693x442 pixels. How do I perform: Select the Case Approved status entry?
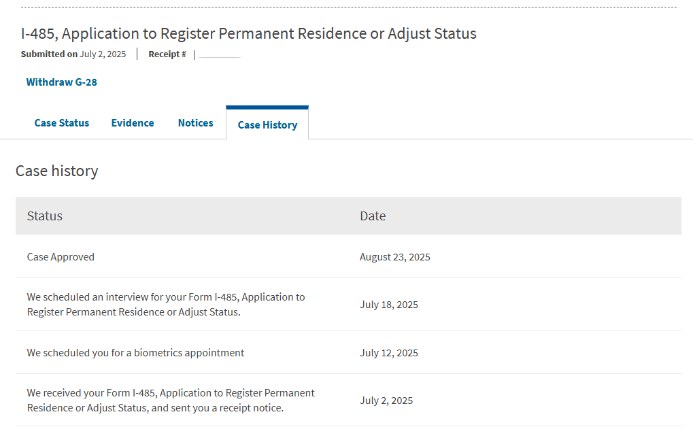61,257
